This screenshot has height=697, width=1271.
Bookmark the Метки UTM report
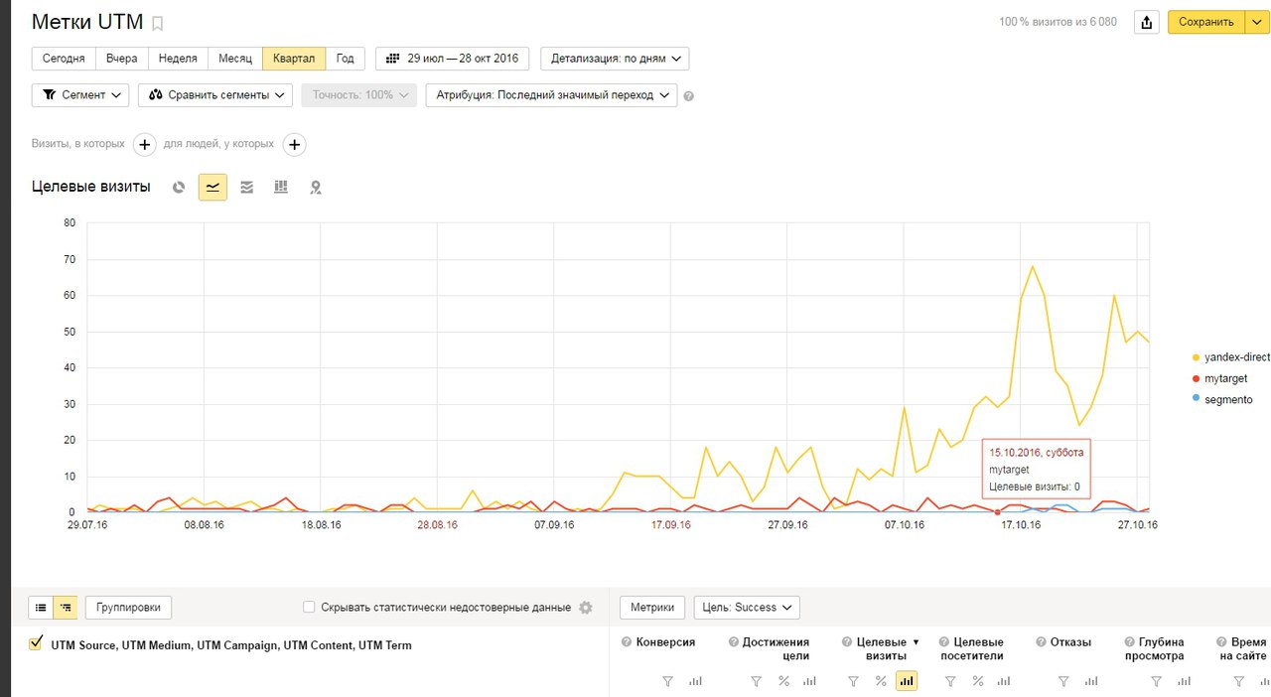coord(158,23)
